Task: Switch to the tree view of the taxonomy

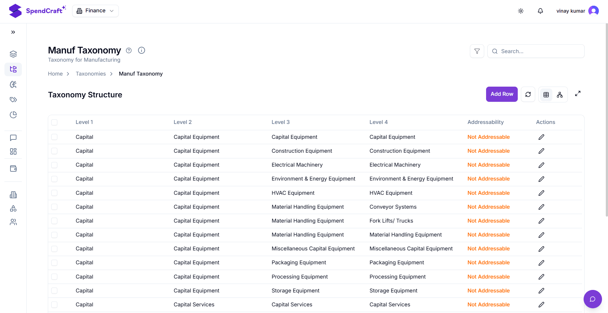Action: coord(560,94)
